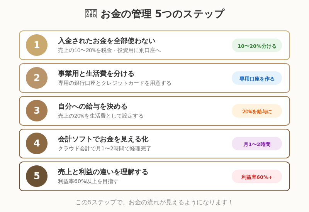Click the icon beside the お金の管理 title

91,14
